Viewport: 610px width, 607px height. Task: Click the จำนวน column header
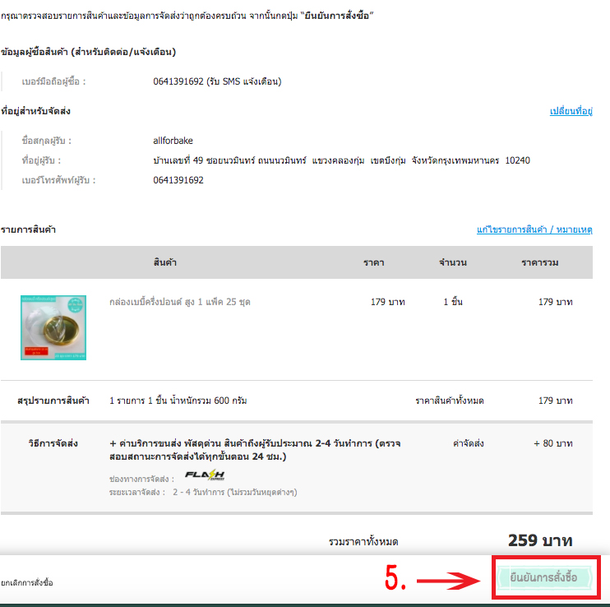[453, 262]
